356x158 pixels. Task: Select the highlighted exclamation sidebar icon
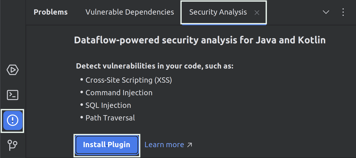point(12,120)
